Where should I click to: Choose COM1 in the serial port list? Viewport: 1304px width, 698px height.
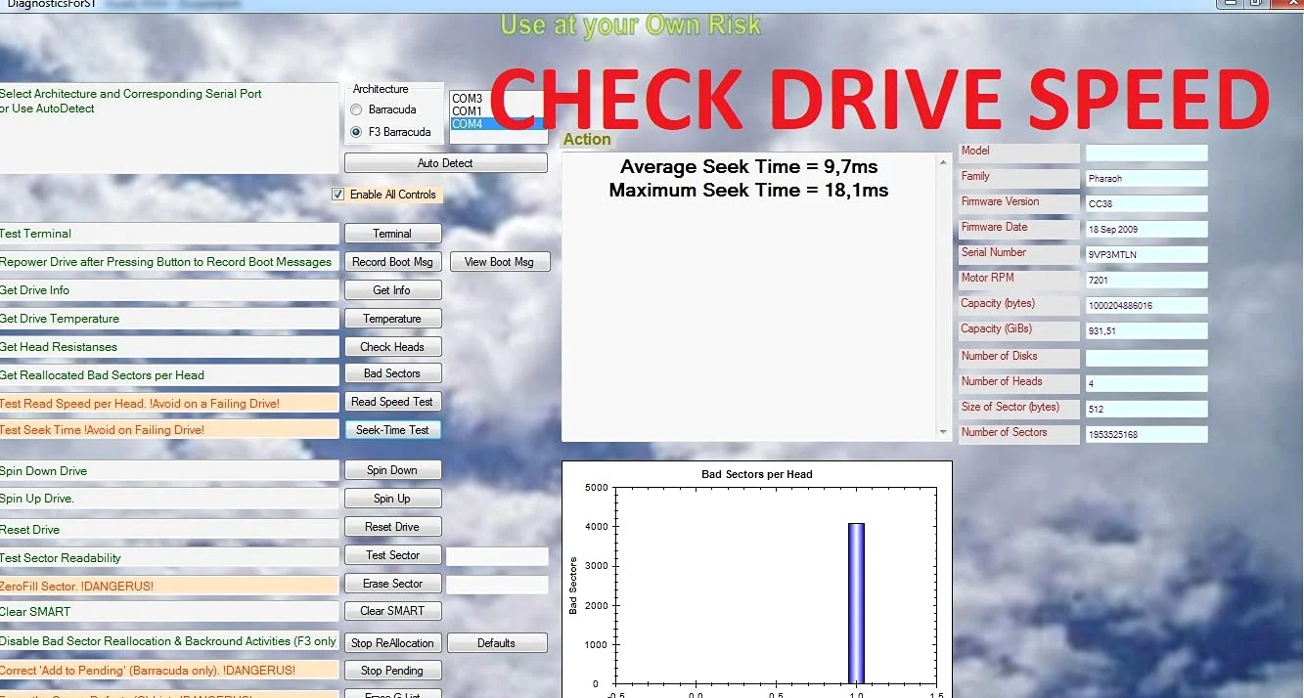point(468,111)
